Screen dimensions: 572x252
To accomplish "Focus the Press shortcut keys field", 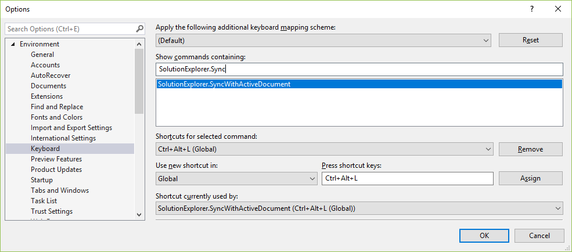I will click(x=406, y=179).
